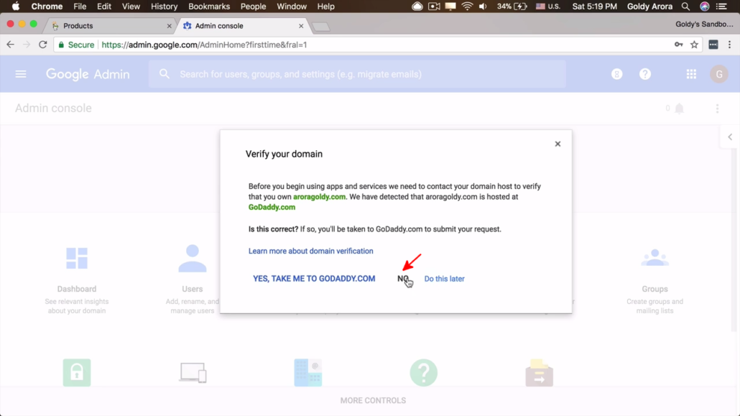Screen dimensions: 740x416
Task: Close the Verify your domain dialog
Action: 558,144
